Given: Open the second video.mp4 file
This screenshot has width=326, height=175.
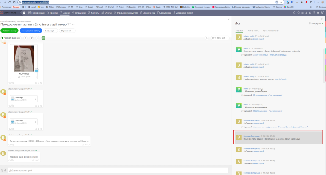Looking at the screenshot, I should tap(19, 121).
